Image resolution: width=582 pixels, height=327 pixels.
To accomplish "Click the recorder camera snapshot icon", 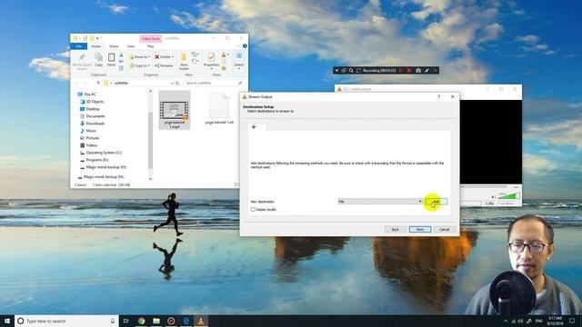I will pos(418,71).
